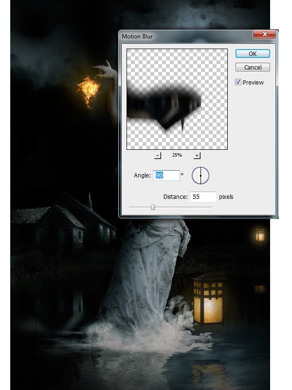Confirm the blur with OK
The height and width of the screenshot is (390, 292).
(x=253, y=53)
